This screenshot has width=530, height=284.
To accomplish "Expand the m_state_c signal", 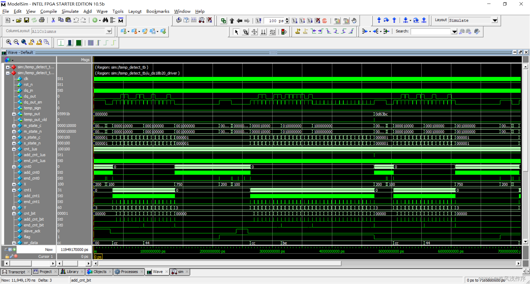I will pos(14,126).
